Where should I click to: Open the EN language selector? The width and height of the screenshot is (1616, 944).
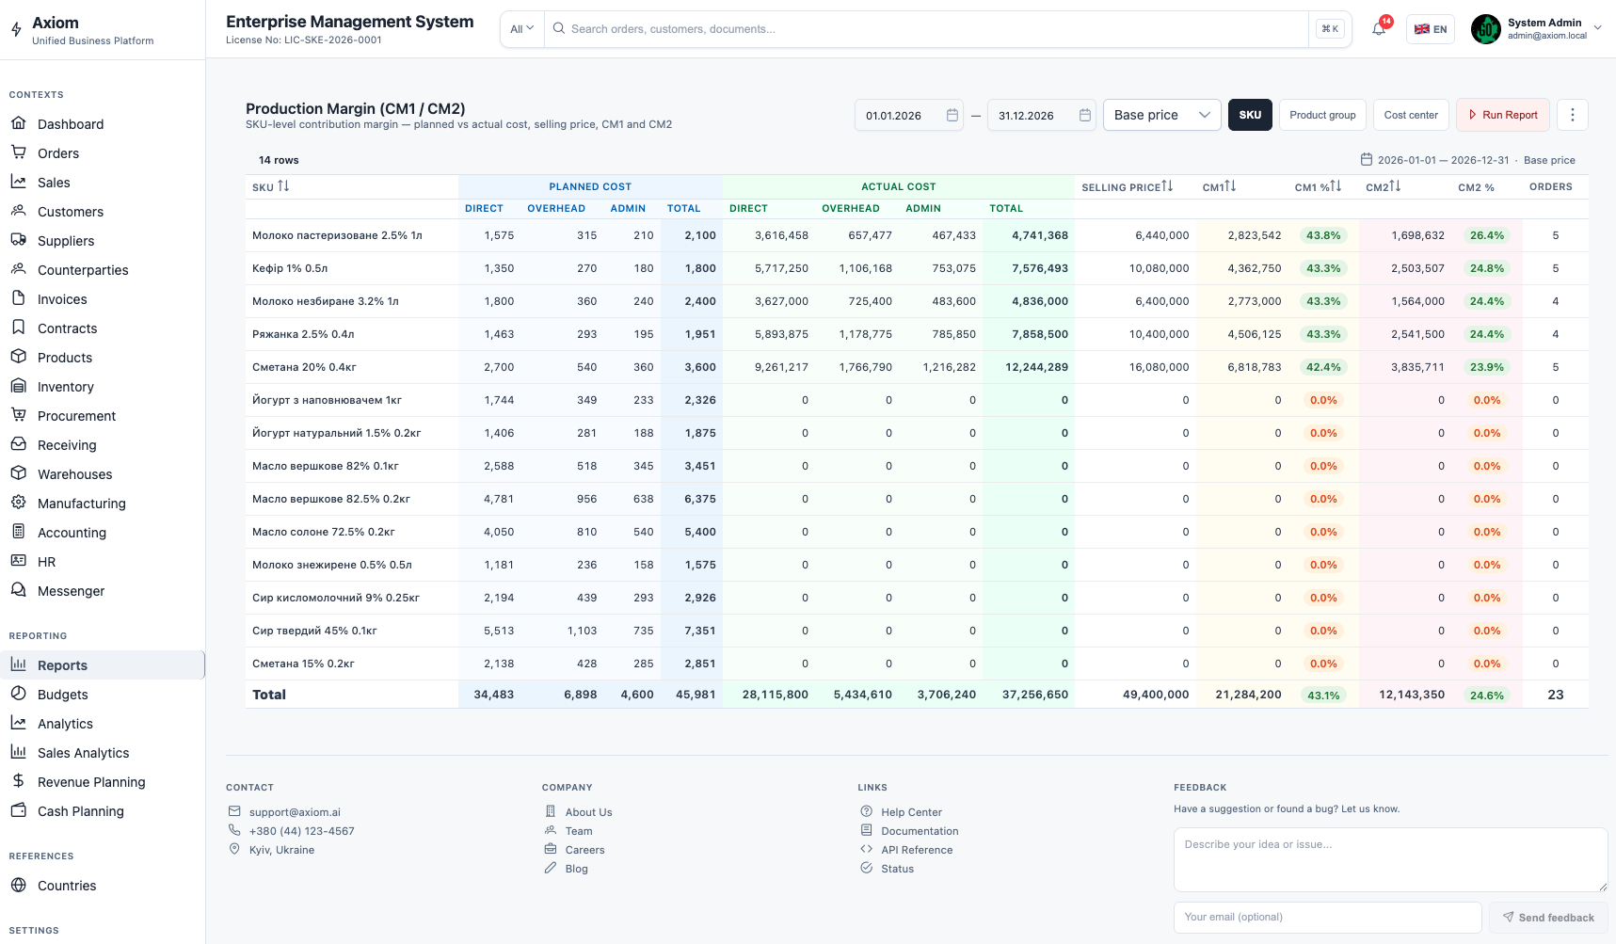[1430, 29]
